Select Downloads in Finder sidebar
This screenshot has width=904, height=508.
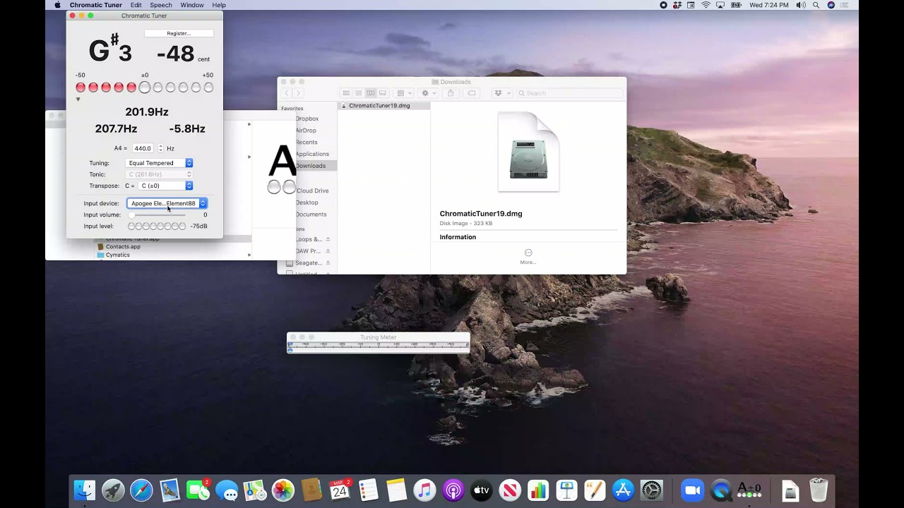[311, 166]
